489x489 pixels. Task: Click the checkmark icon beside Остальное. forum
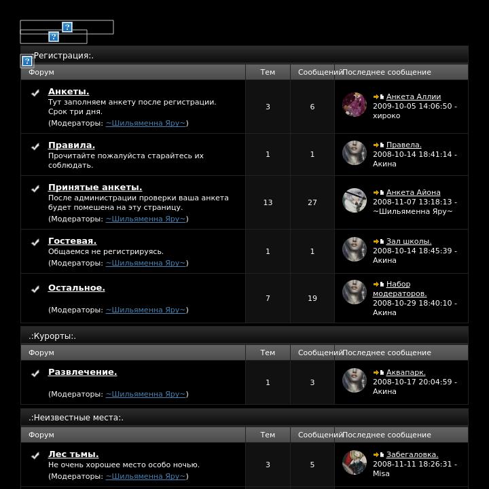click(x=35, y=289)
